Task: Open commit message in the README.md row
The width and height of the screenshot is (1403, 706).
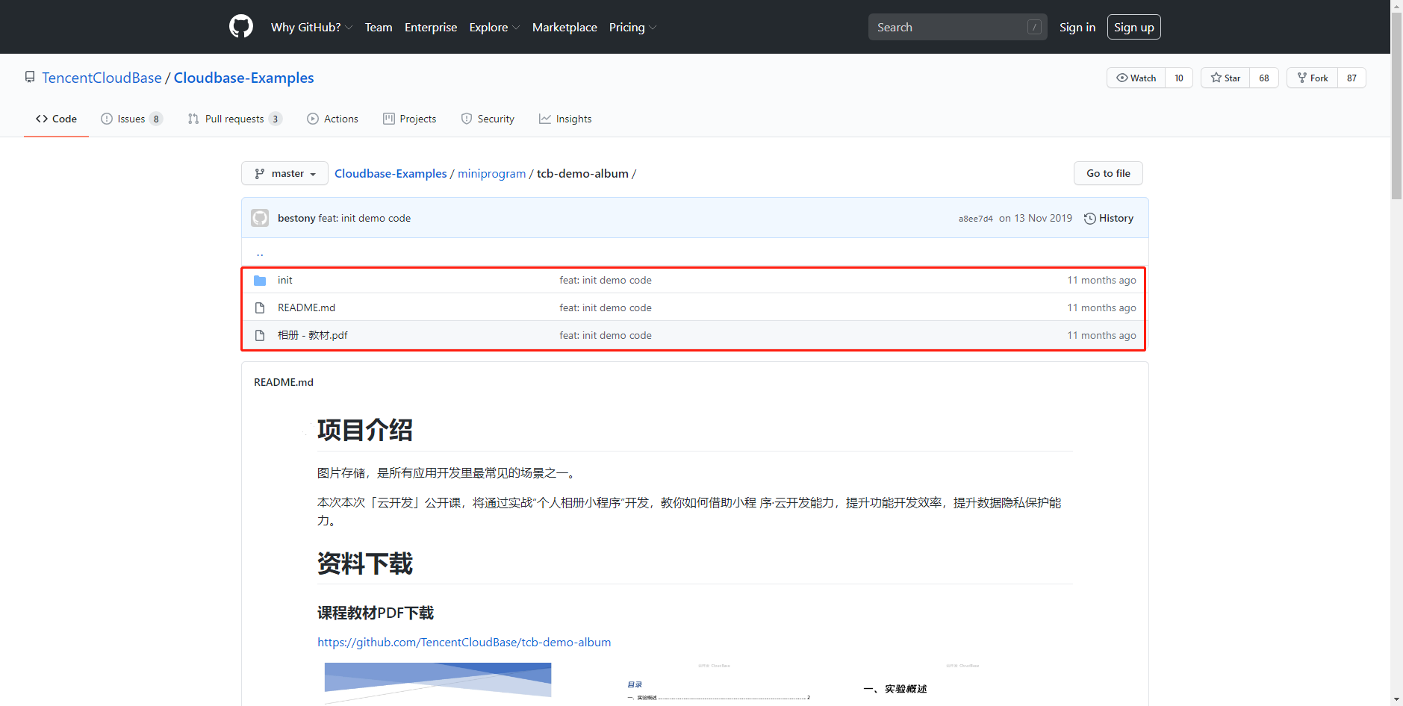Action: pos(606,308)
